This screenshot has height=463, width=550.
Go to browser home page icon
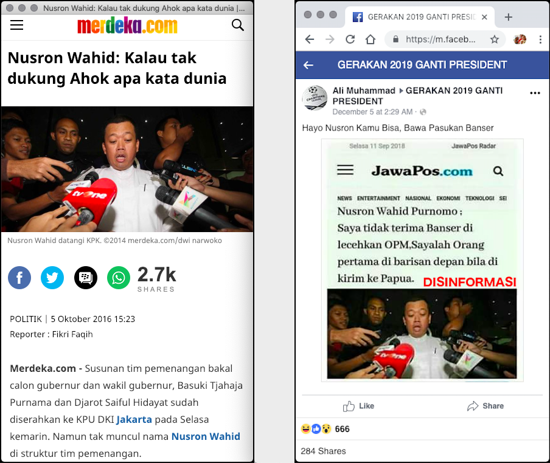click(371, 39)
